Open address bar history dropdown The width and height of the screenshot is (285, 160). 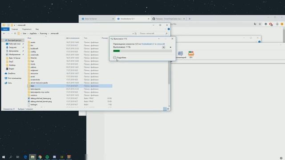[133, 34]
